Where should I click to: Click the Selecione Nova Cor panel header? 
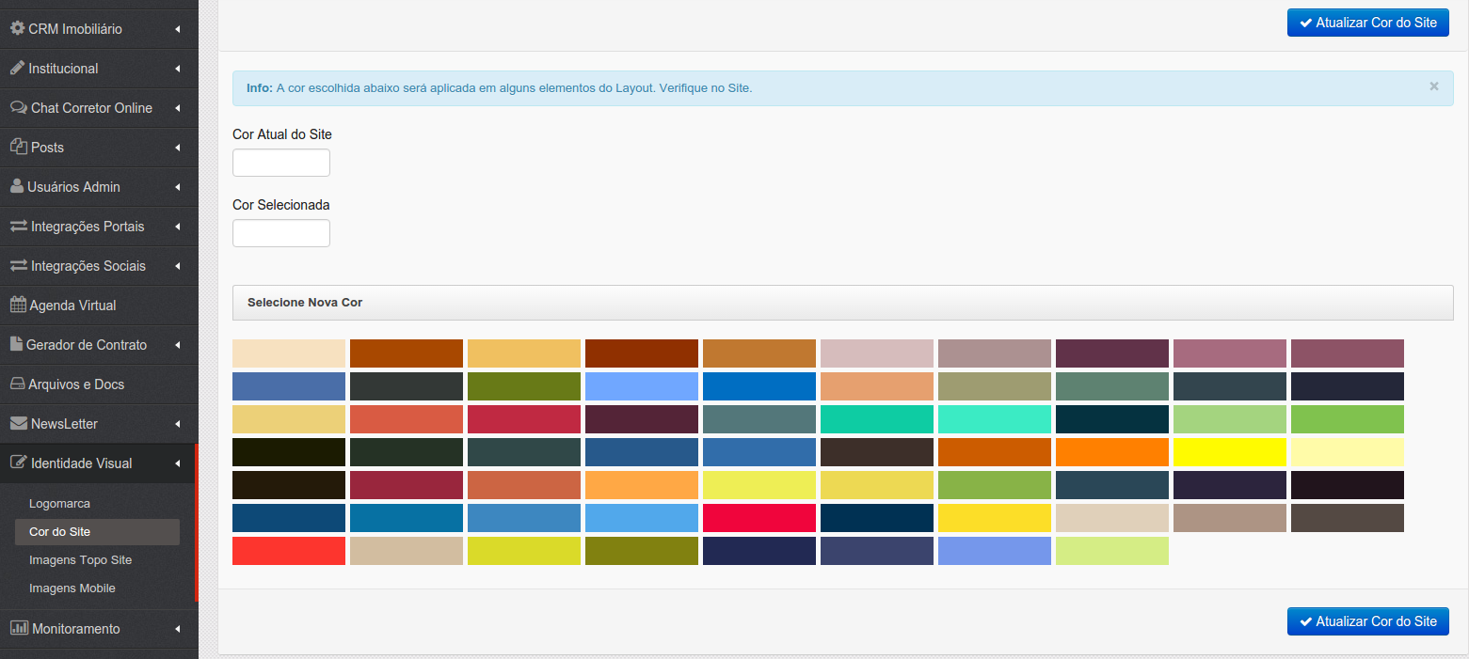(x=843, y=303)
